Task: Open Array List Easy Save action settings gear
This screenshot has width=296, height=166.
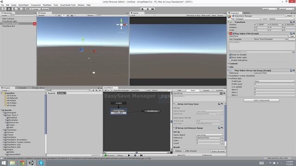Action: pyautogui.click(x=222, y=104)
